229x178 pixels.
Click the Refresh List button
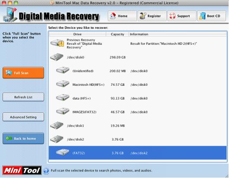23,97
